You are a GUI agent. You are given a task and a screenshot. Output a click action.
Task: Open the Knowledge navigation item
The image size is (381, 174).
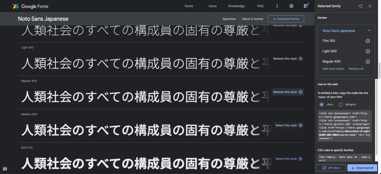236,6
